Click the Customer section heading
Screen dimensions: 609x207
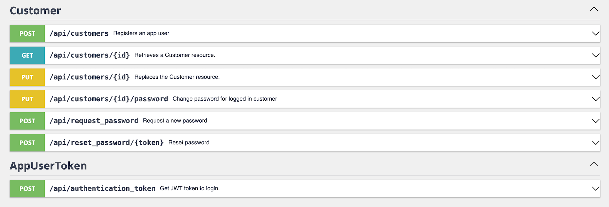35,11
